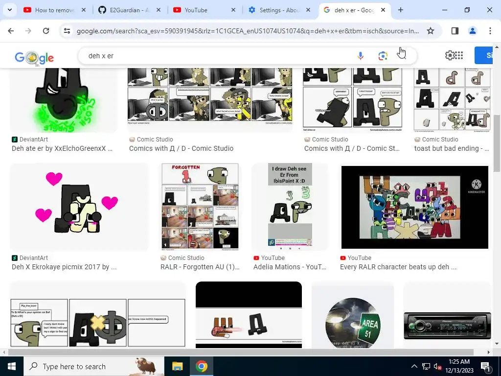
Task: Open Chrome three-dot menu
Action: 490,31
